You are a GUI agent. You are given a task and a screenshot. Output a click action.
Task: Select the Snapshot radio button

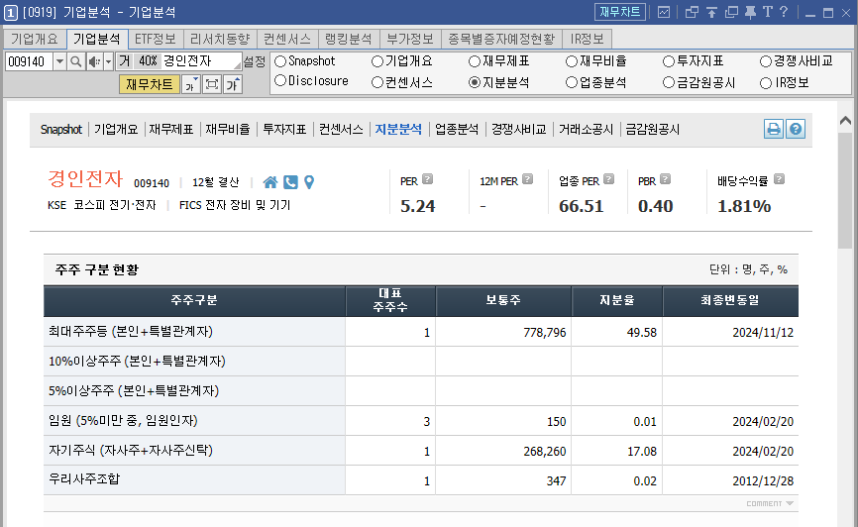280,61
